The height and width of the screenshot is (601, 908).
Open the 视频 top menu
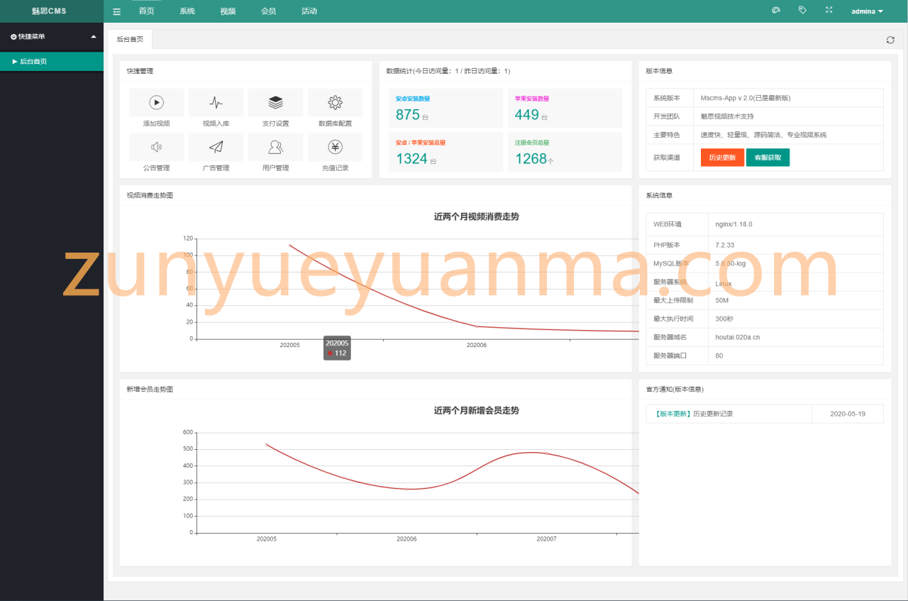228,11
